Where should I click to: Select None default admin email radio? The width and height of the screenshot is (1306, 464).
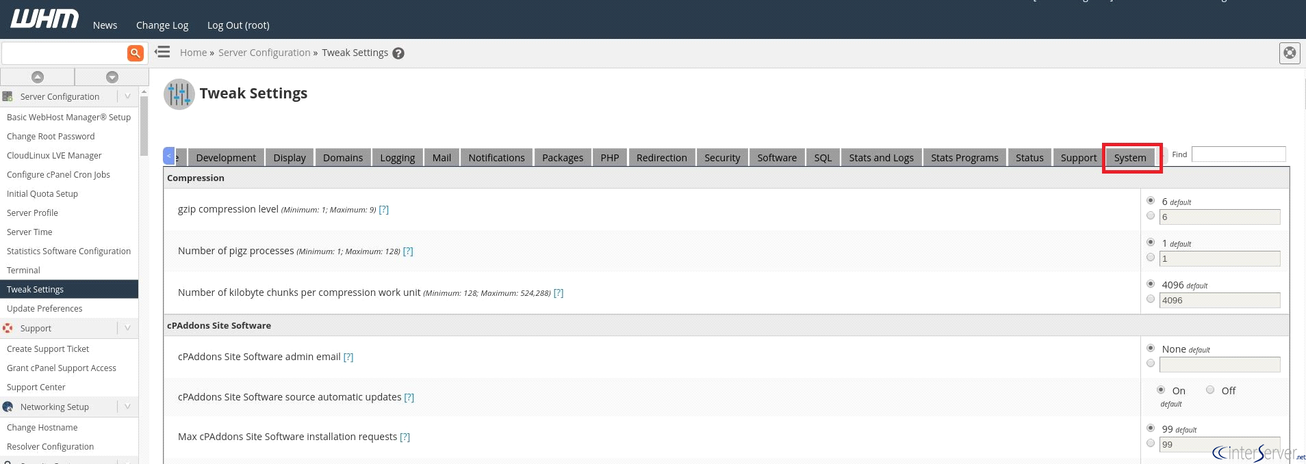(x=1151, y=348)
